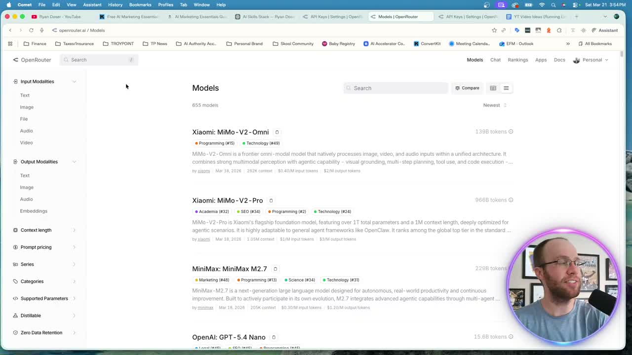Expand the Zero Data Retention filter
Screen dimensions: 632x355
click(44, 333)
